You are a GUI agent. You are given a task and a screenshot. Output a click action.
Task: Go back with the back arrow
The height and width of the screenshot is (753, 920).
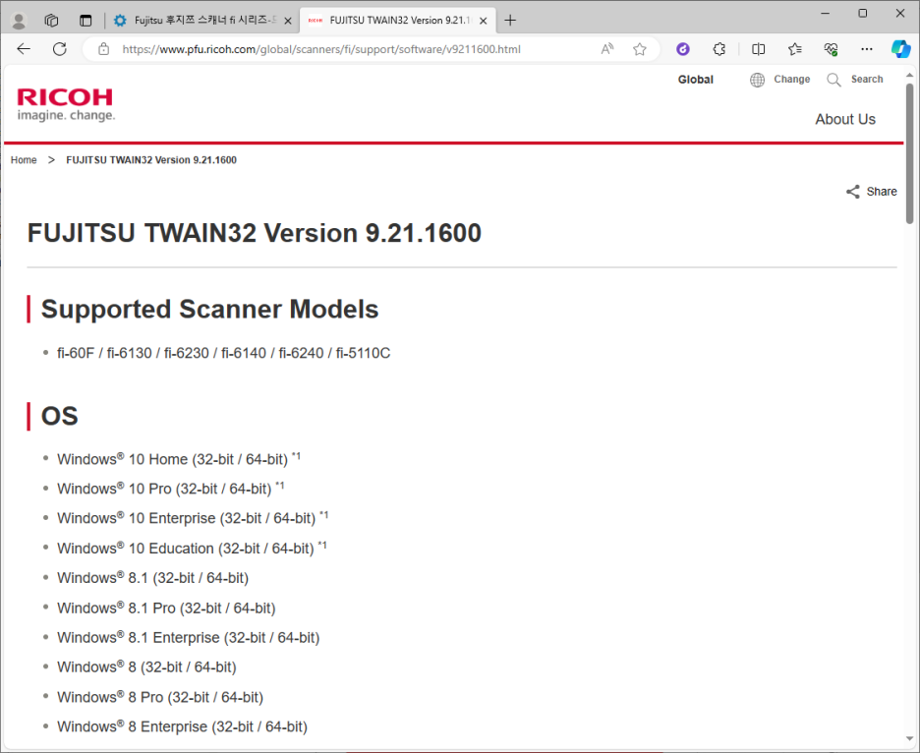pyautogui.click(x=24, y=49)
